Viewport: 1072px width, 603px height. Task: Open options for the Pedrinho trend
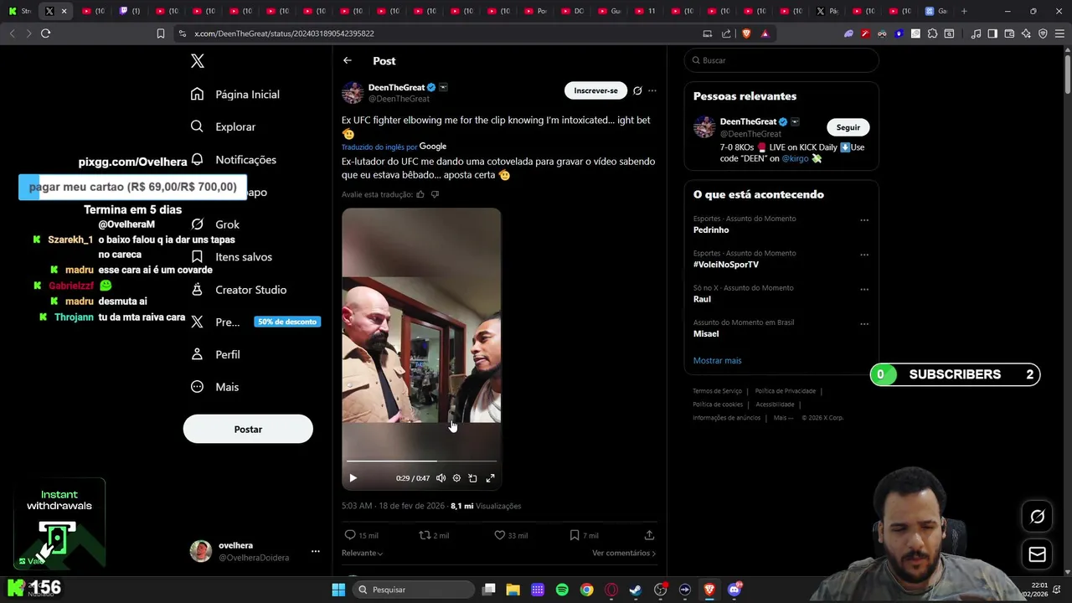pyautogui.click(x=864, y=220)
